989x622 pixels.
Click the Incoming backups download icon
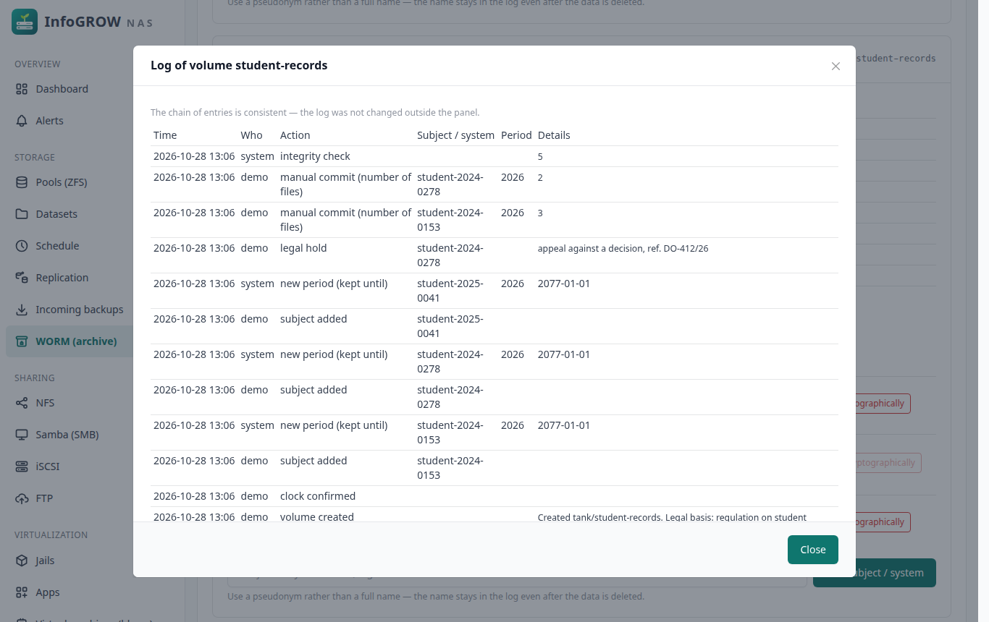coord(22,310)
